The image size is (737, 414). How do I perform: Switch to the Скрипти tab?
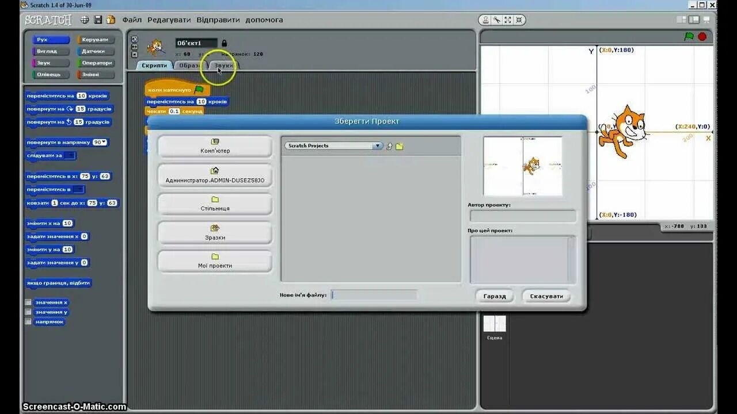pyautogui.click(x=154, y=66)
